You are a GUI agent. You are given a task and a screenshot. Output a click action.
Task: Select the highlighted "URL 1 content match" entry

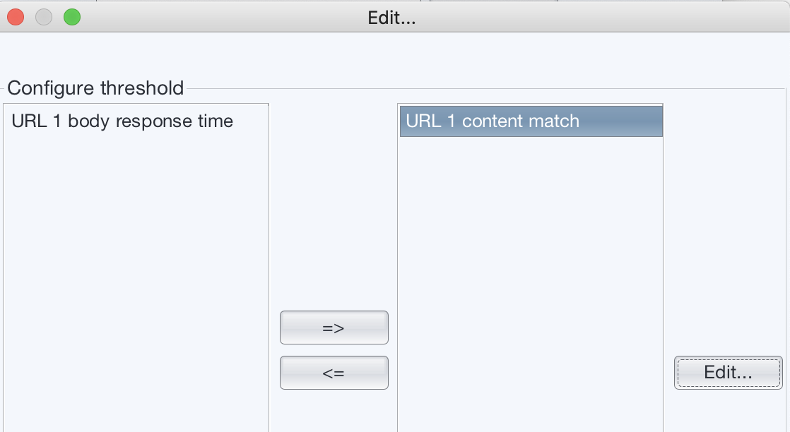(531, 121)
